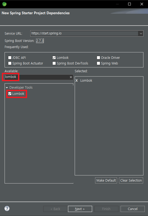Open the Service URL dropdown arrow
148x216 pixels.
pos(141,34)
